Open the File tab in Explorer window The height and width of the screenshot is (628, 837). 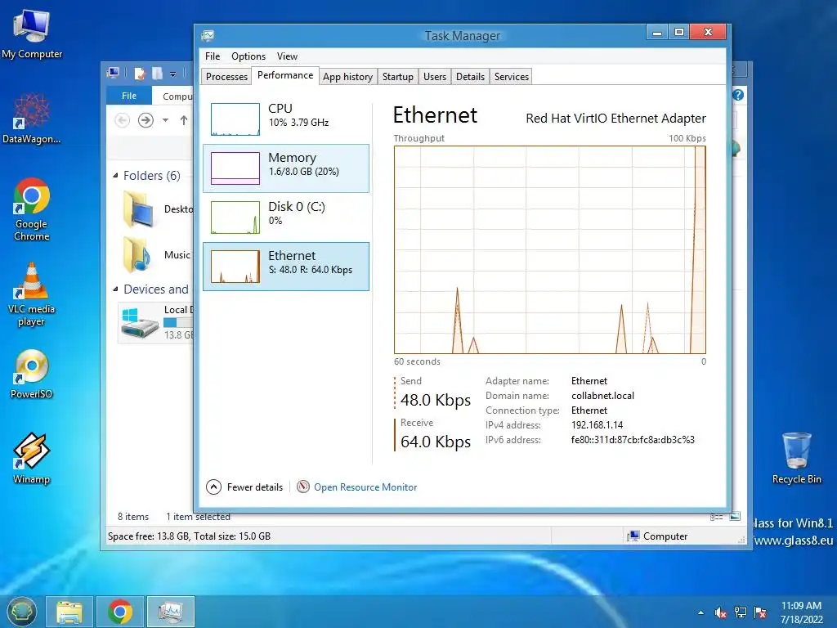[x=129, y=96]
